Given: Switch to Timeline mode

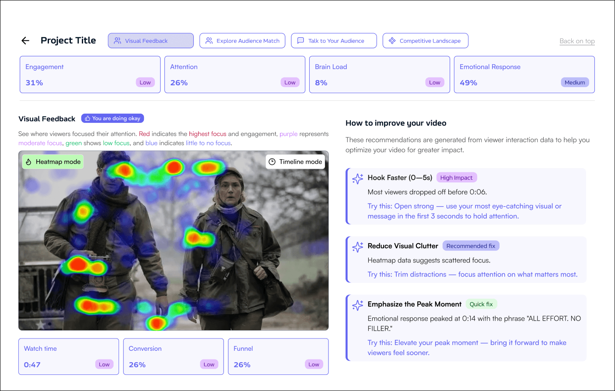Looking at the screenshot, I should click(296, 162).
